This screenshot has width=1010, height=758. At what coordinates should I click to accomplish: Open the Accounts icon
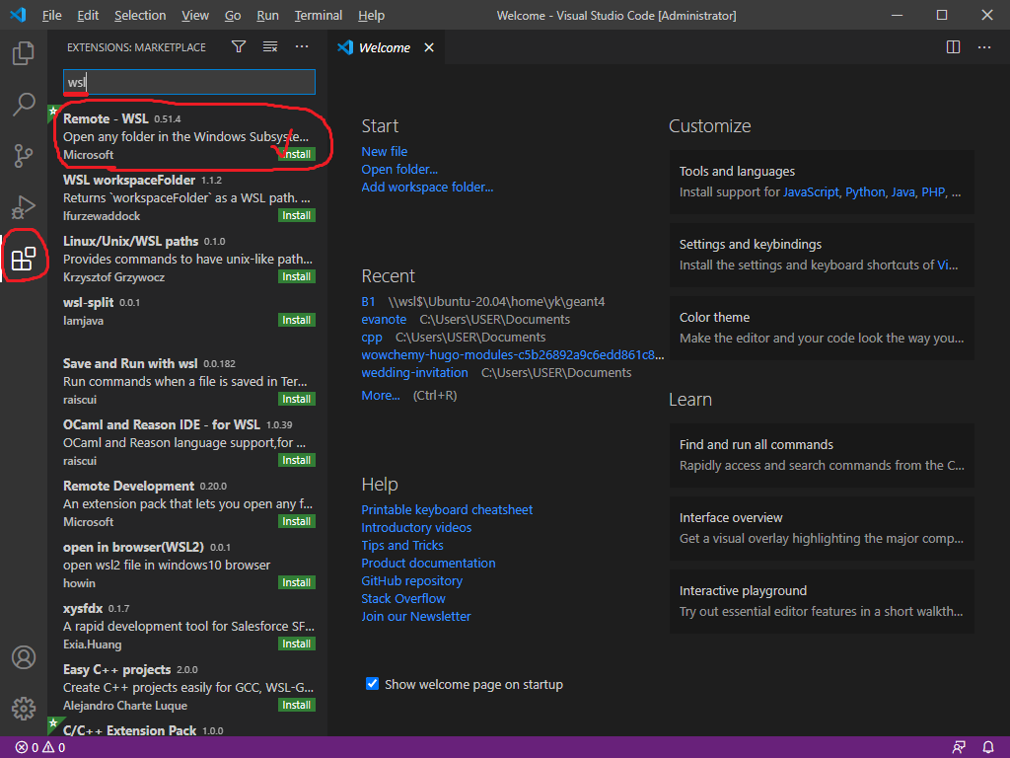pos(24,657)
